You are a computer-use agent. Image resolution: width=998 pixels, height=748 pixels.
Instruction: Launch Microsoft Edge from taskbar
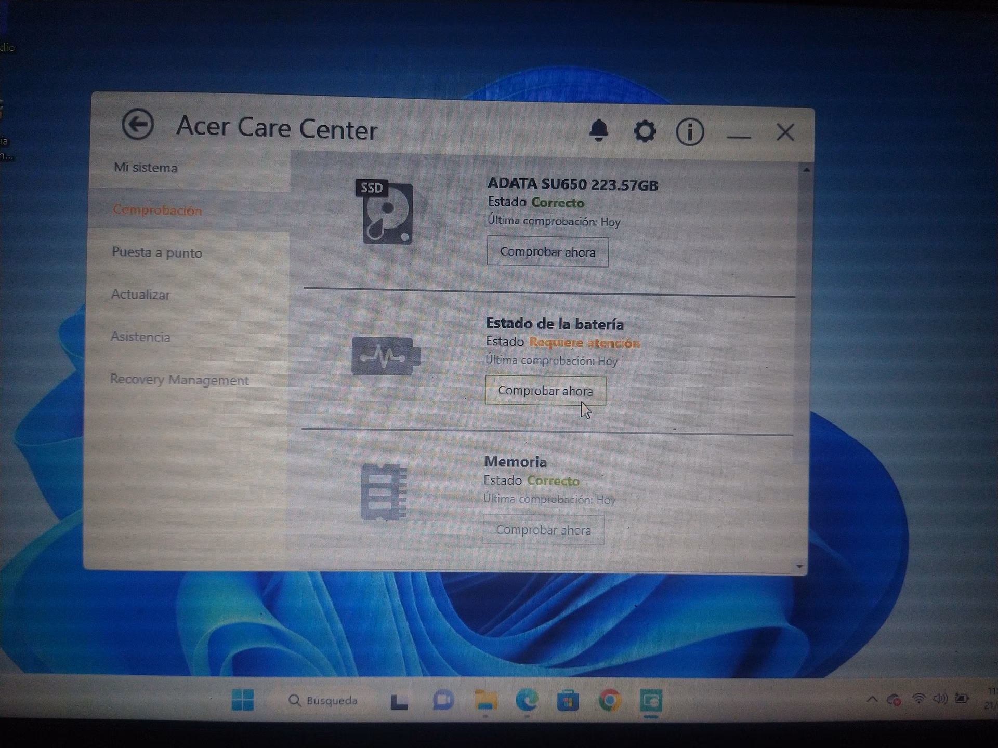coord(527,701)
